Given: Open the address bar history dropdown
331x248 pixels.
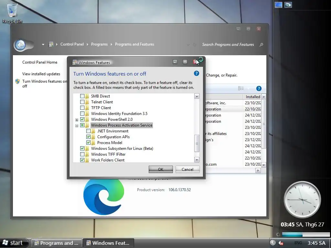Looking at the screenshot, I should [188, 45].
